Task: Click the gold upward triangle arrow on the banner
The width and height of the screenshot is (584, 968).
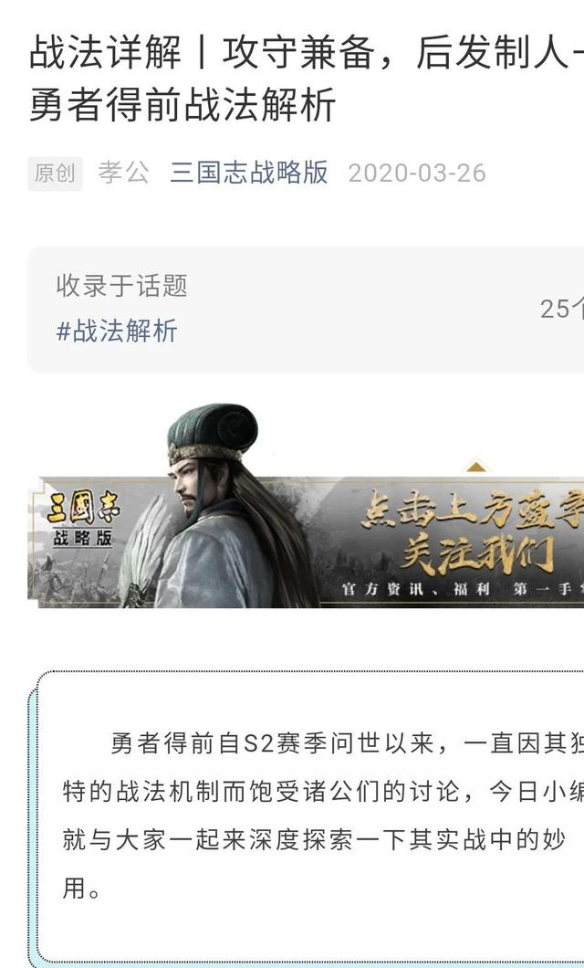Action: (x=474, y=466)
